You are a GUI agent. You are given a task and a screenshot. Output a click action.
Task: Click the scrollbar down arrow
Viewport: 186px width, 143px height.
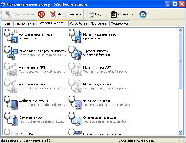pyautogui.click(x=180, y=132)
